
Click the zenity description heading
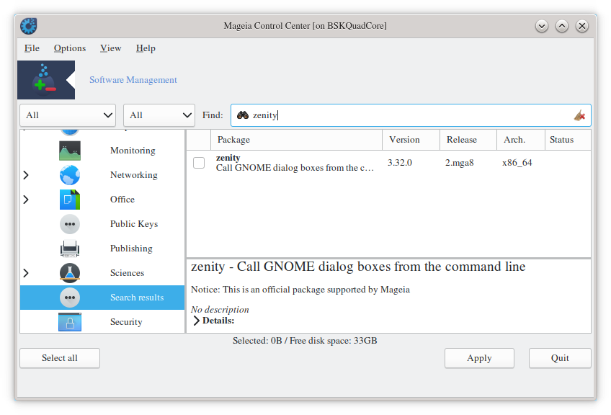coord(358,267)
